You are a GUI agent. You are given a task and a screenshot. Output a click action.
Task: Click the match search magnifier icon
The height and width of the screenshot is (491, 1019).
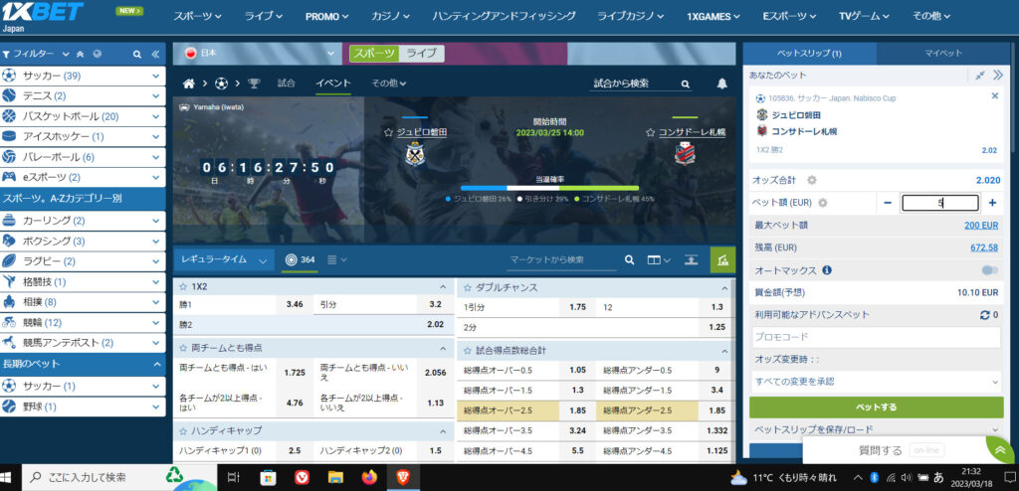pos(685,83)
